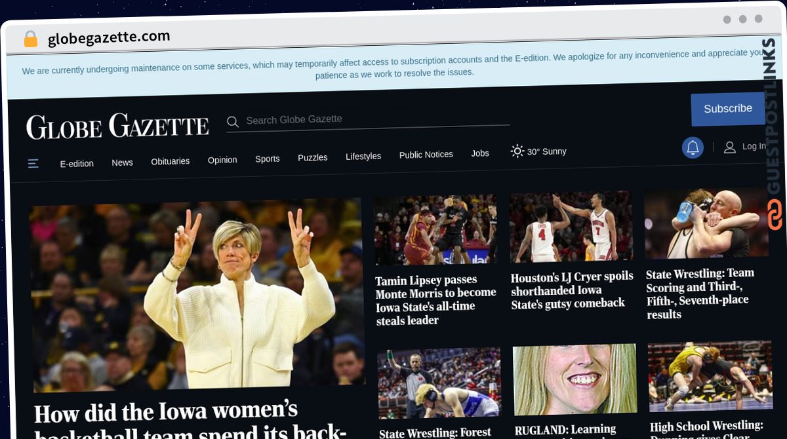Screen dimensions: 787x439
Task: Click the Tamin Lipsey article thumbnail
Action: click(435, 230)
